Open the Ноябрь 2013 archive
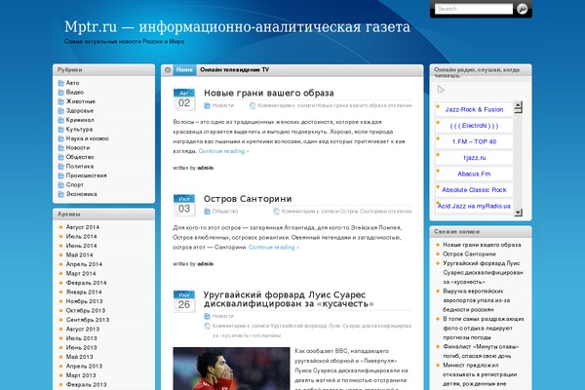The image size is (585, 390). click(x=84, y=301)
